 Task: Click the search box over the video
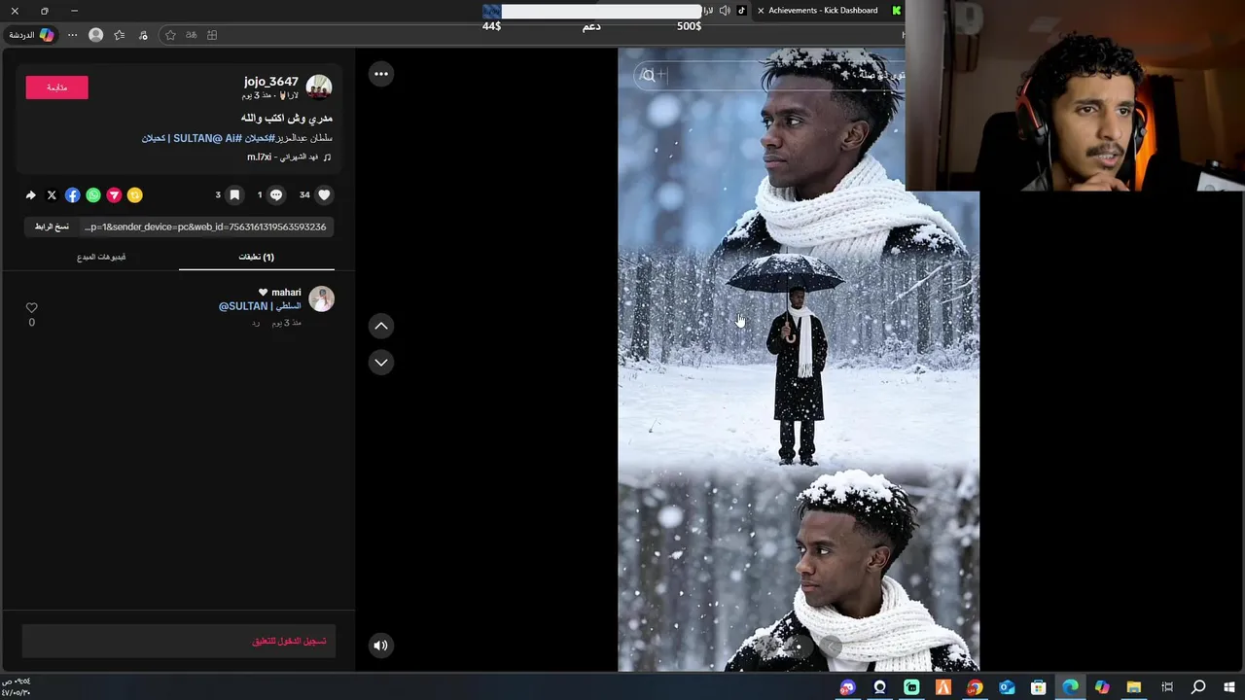(x=768, y=75)
